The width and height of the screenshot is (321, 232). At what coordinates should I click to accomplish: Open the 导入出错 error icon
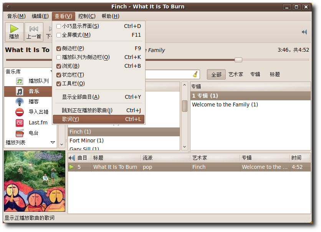20,112
